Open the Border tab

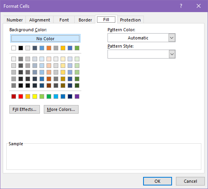pyautogui.click(x=85, y=20)
